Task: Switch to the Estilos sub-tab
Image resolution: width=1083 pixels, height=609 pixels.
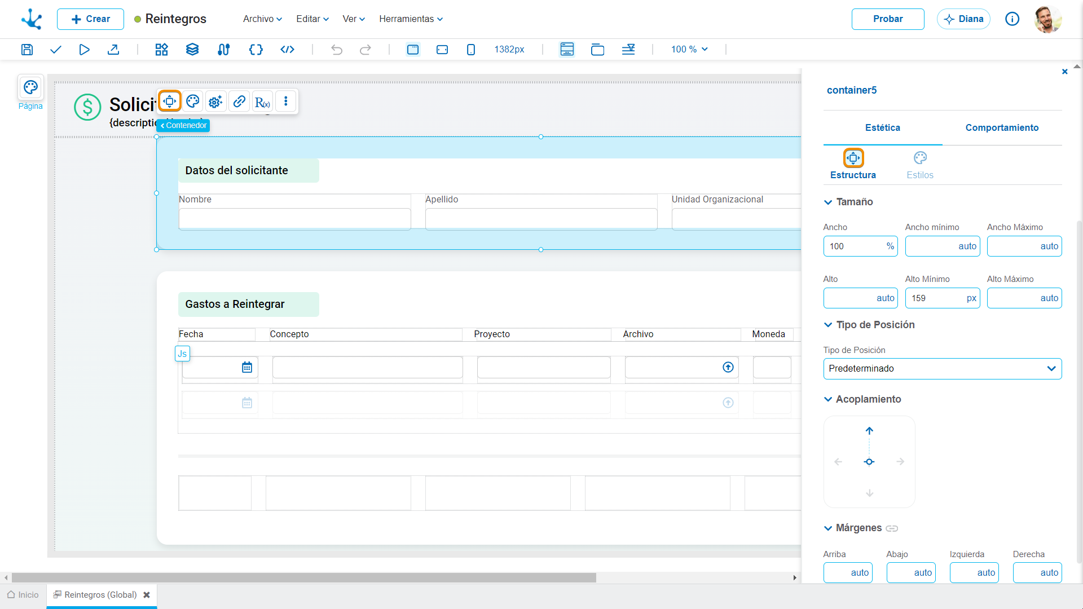Action: (920, 165)
